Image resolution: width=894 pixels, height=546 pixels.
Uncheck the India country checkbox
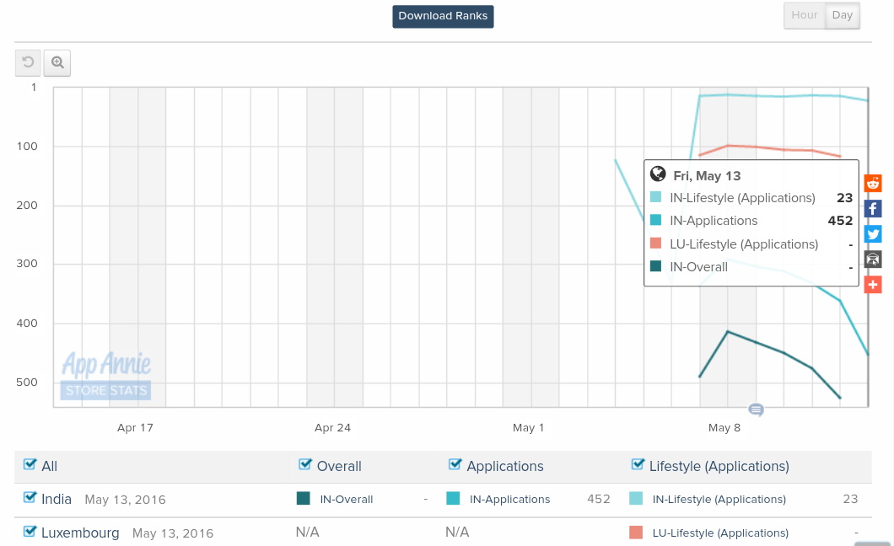pos(30,498)
